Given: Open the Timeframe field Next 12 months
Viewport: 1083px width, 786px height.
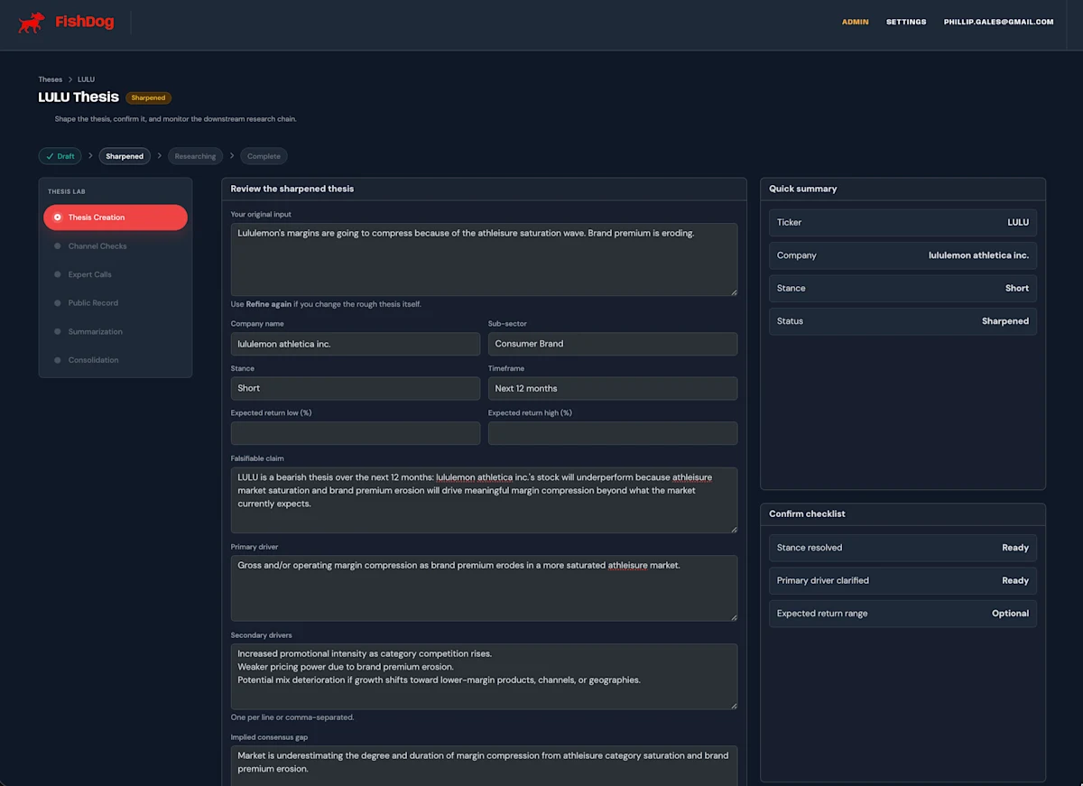Looking at the screenshot, I should pos(613,388).
